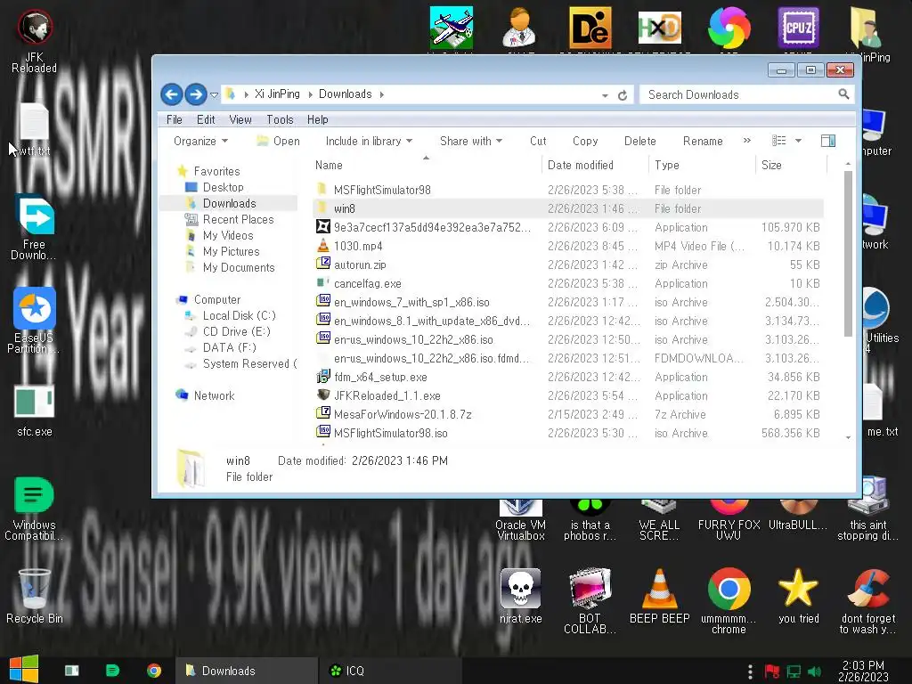
Task: Select the CPU-Z desktop icon
Action: pos(799,28)
